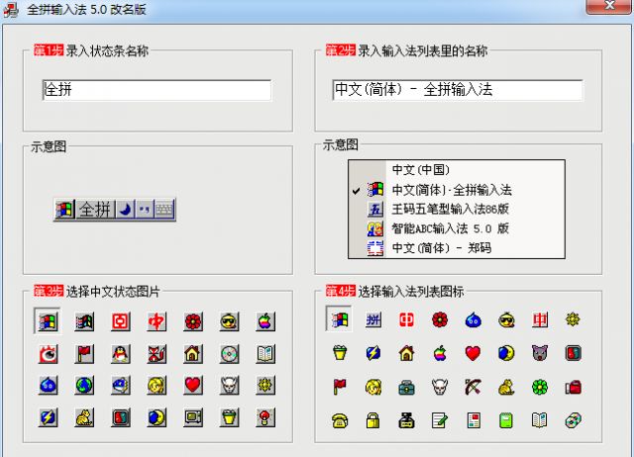Choose red heart icon in step 4

474,353
